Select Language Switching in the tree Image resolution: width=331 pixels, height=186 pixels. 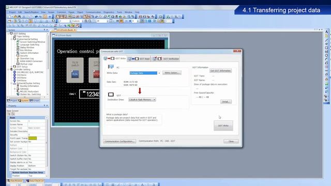[29, 45]
